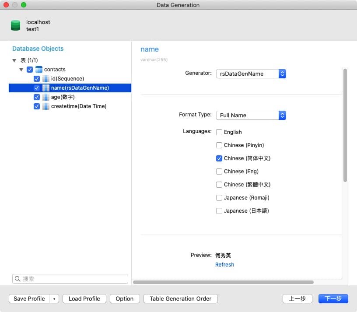357x312 pixels.
Task: Open the Generator dropdown
Action: pyautogui.click(x=251, y=74)
